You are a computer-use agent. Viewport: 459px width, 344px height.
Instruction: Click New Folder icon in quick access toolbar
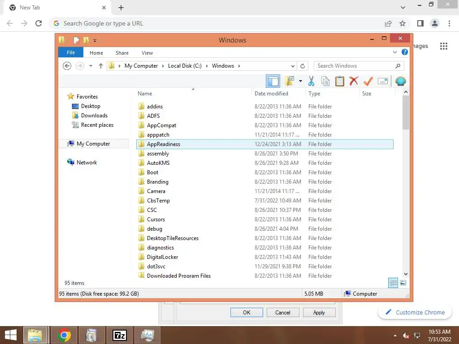click(86, 40)
